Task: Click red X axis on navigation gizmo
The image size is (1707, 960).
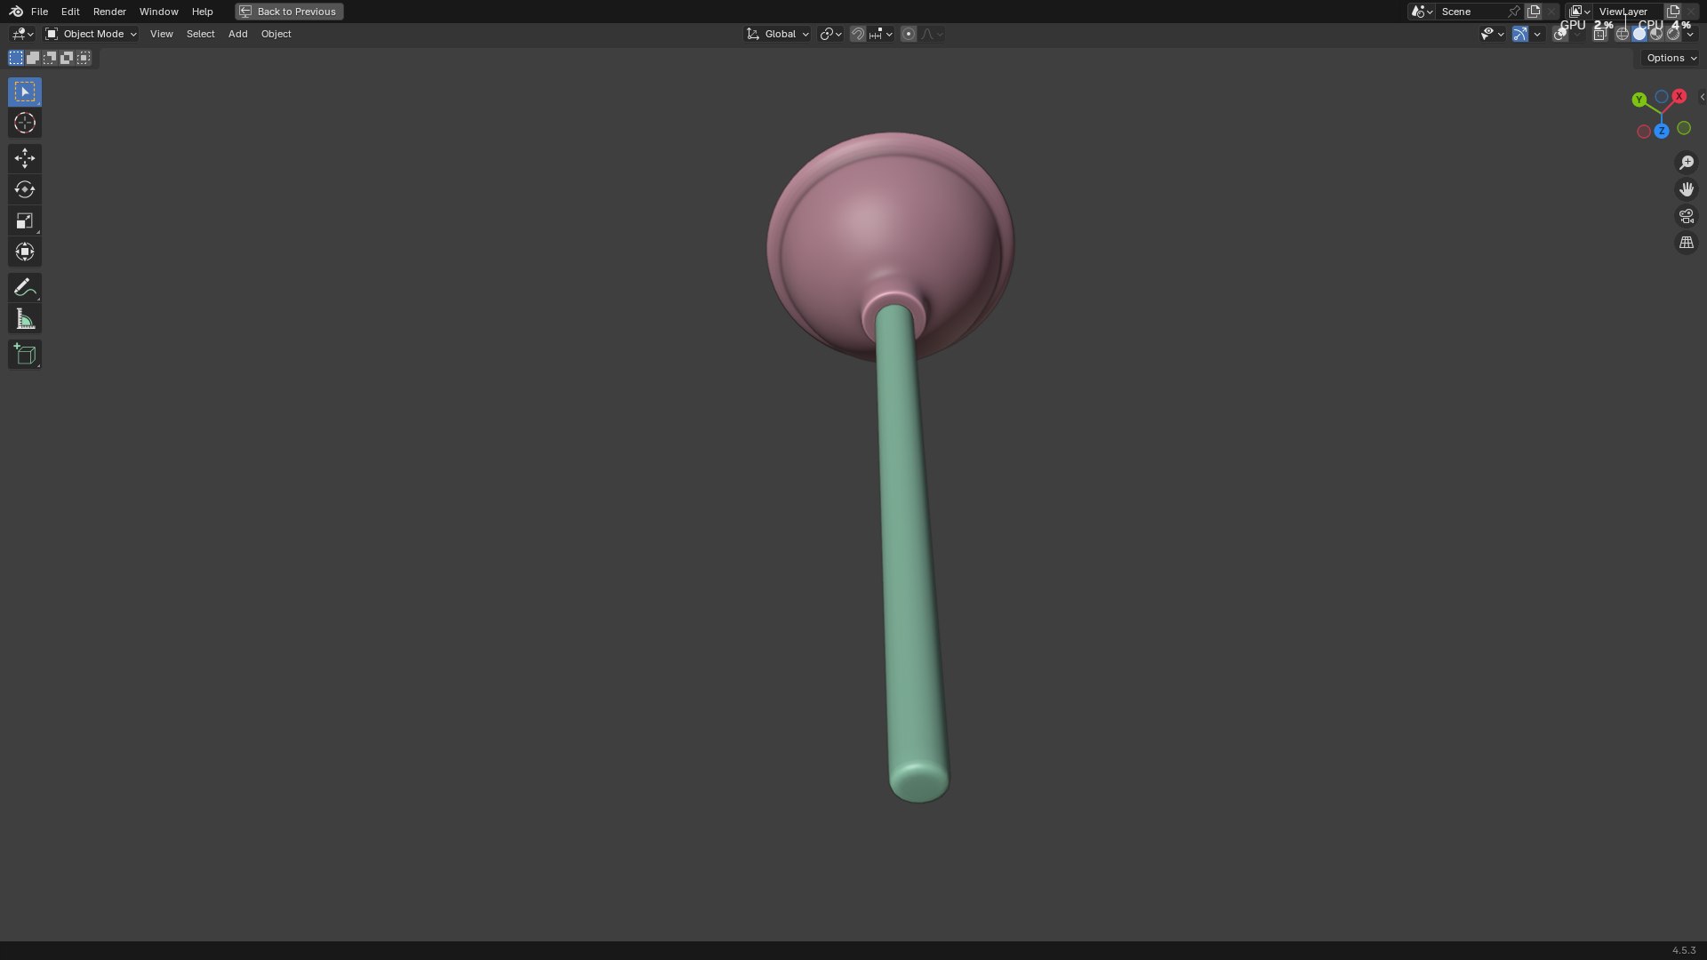Action: point(1679,96)
